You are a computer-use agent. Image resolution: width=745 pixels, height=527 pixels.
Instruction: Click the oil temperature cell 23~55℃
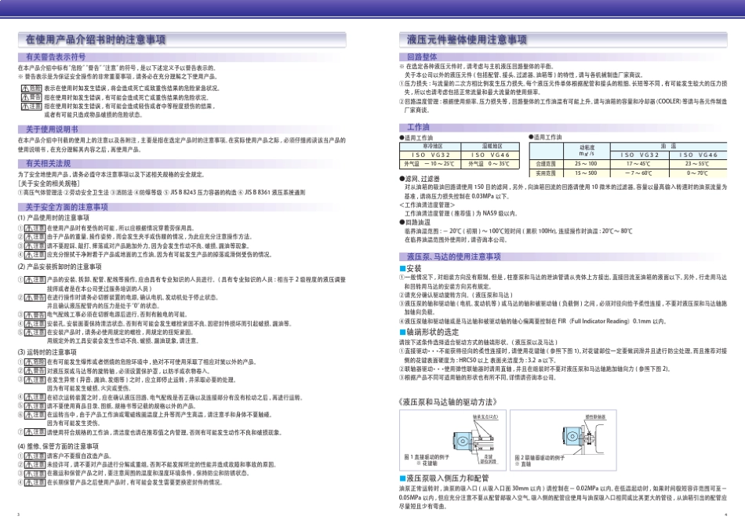(x=698, y=164)
